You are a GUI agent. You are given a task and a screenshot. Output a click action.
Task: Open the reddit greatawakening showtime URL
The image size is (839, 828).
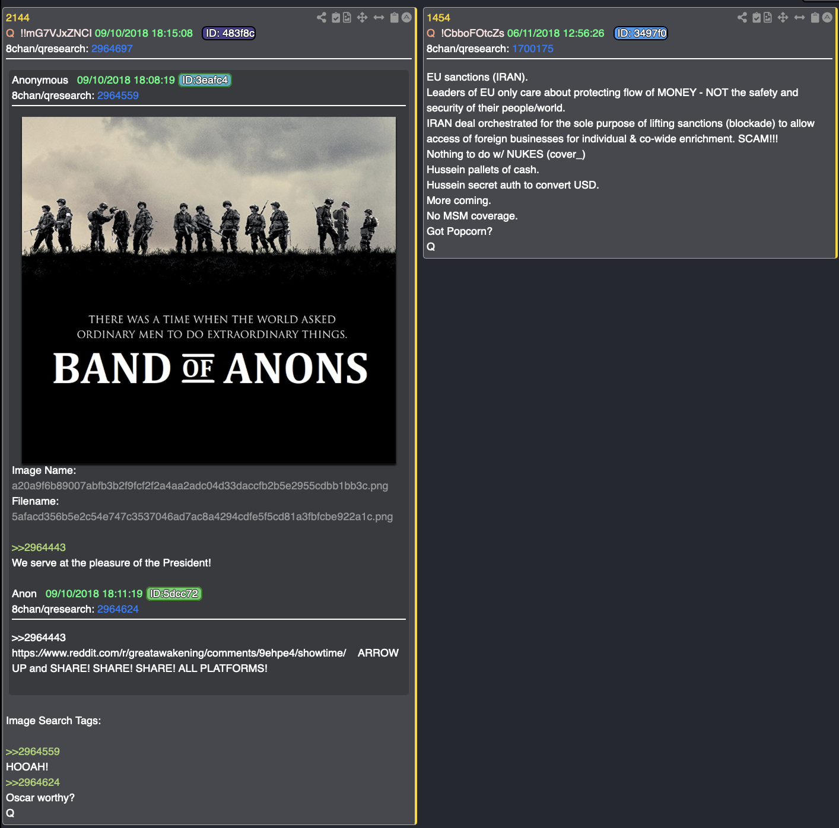[x=179, y=653]
